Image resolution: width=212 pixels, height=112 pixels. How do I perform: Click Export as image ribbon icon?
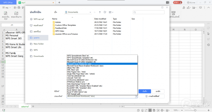(16, 15)
